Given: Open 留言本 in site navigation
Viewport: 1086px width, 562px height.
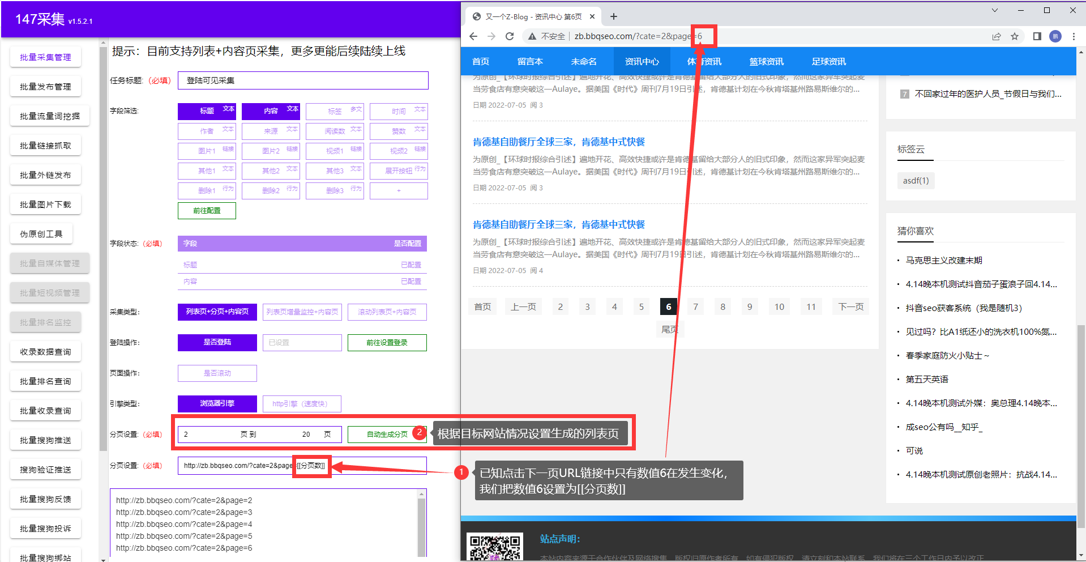Looking at the screenshot, I should (x=530, y=61).
